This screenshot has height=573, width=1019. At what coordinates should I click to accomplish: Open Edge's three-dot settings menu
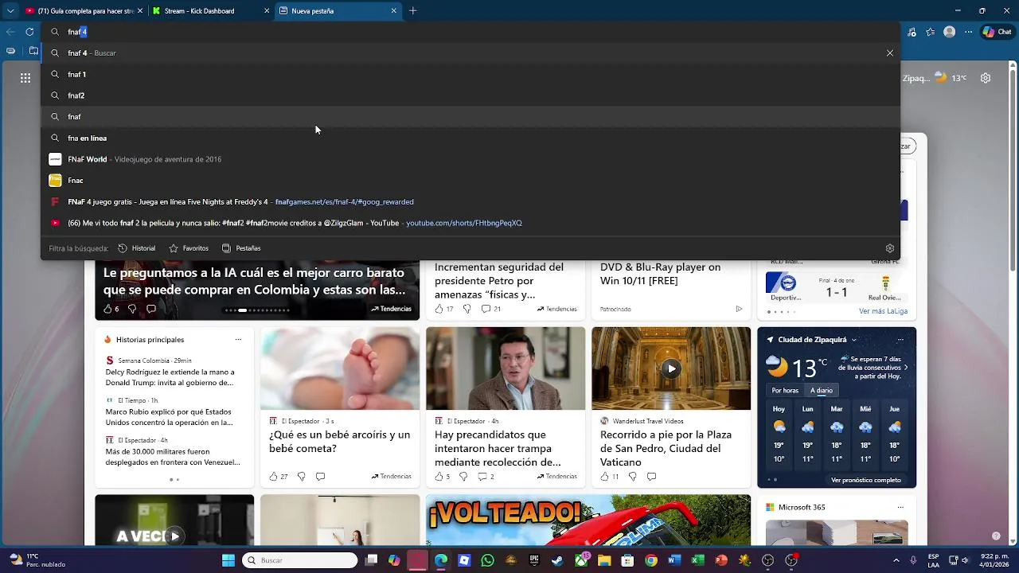(968, 32)
